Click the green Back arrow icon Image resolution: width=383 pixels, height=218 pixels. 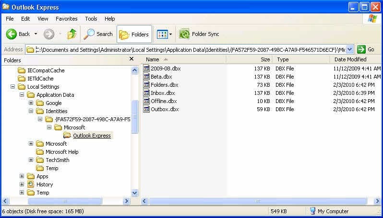coord(11,34)
